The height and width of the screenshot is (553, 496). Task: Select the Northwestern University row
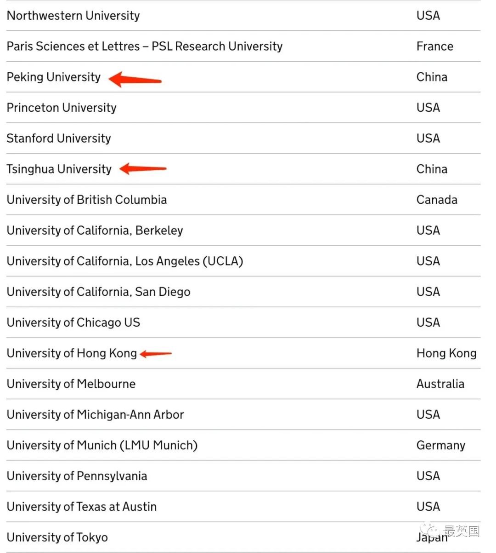[243, 16]
